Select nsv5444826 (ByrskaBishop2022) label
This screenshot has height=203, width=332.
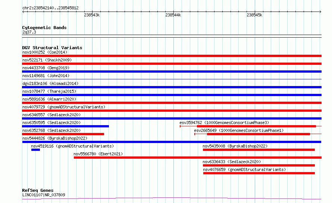click(x=55, y=138)
